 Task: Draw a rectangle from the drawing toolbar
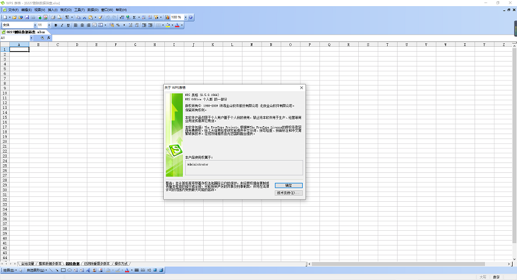(63, 270)
